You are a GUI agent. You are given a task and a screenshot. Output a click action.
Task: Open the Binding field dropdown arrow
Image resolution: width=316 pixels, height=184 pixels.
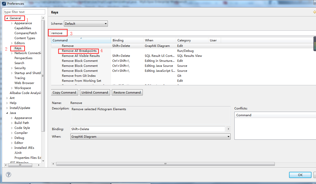point(228,129)
